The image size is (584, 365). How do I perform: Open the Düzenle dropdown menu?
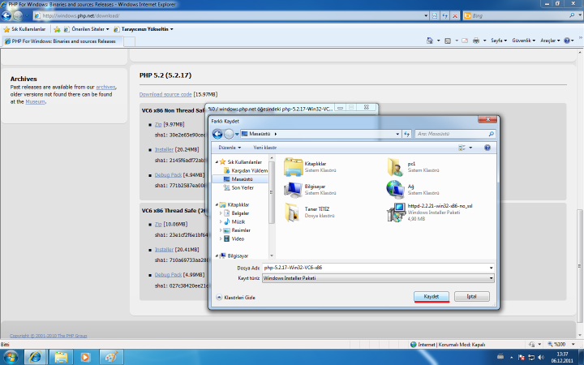pos(230,148)
